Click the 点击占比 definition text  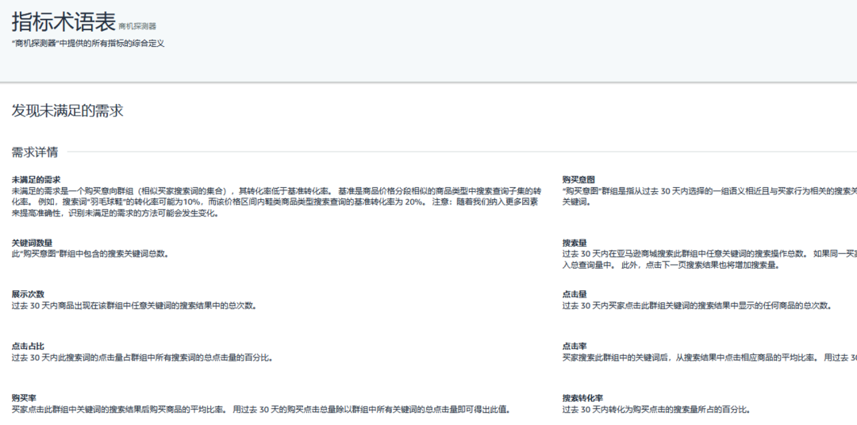click(142, 358)
